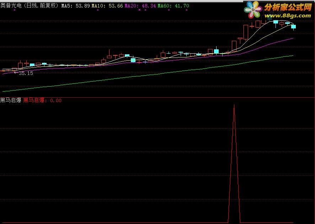315x224 pixels.
Task: Click the red 黑马启爆: 0.00 value
Action: (42, 100)
